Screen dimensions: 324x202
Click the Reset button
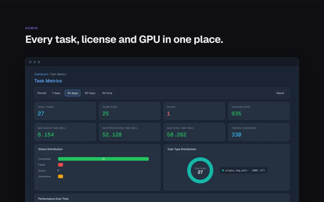point(280,93)
